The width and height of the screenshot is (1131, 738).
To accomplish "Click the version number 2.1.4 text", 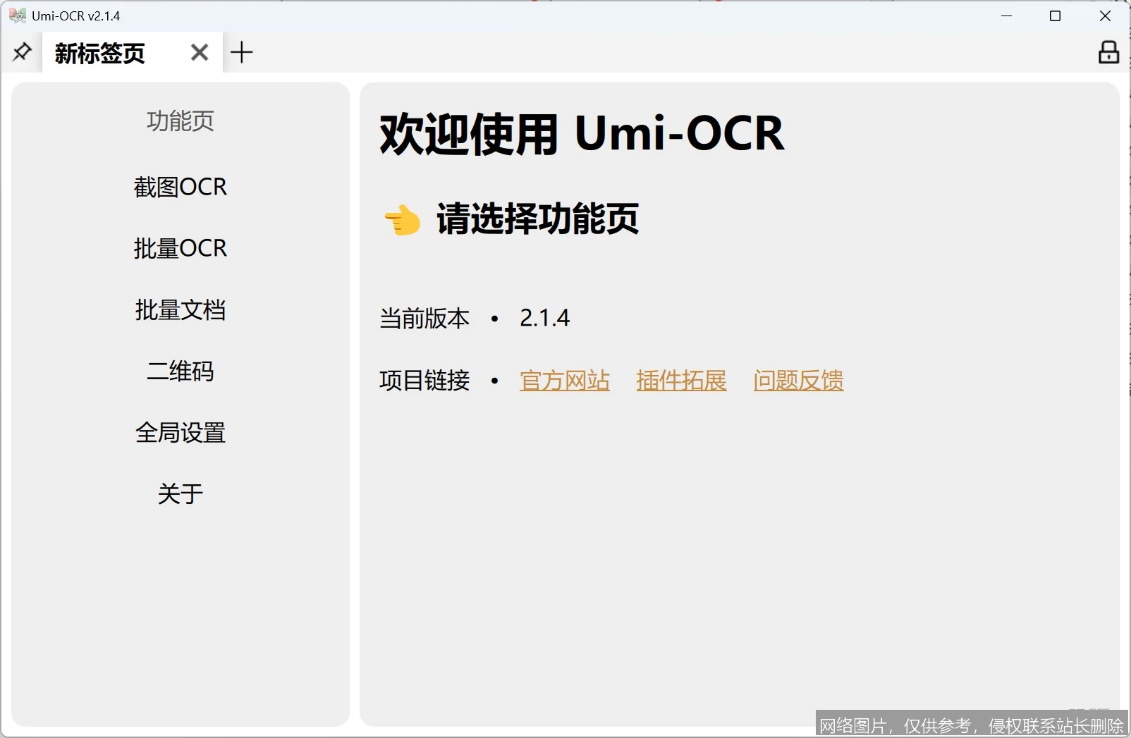I will (544, 318).
